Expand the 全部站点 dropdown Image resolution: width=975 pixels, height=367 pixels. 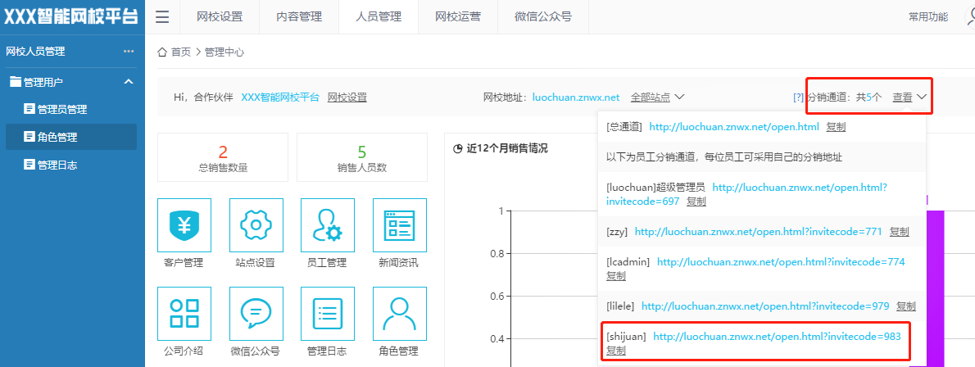coord(657,97)
